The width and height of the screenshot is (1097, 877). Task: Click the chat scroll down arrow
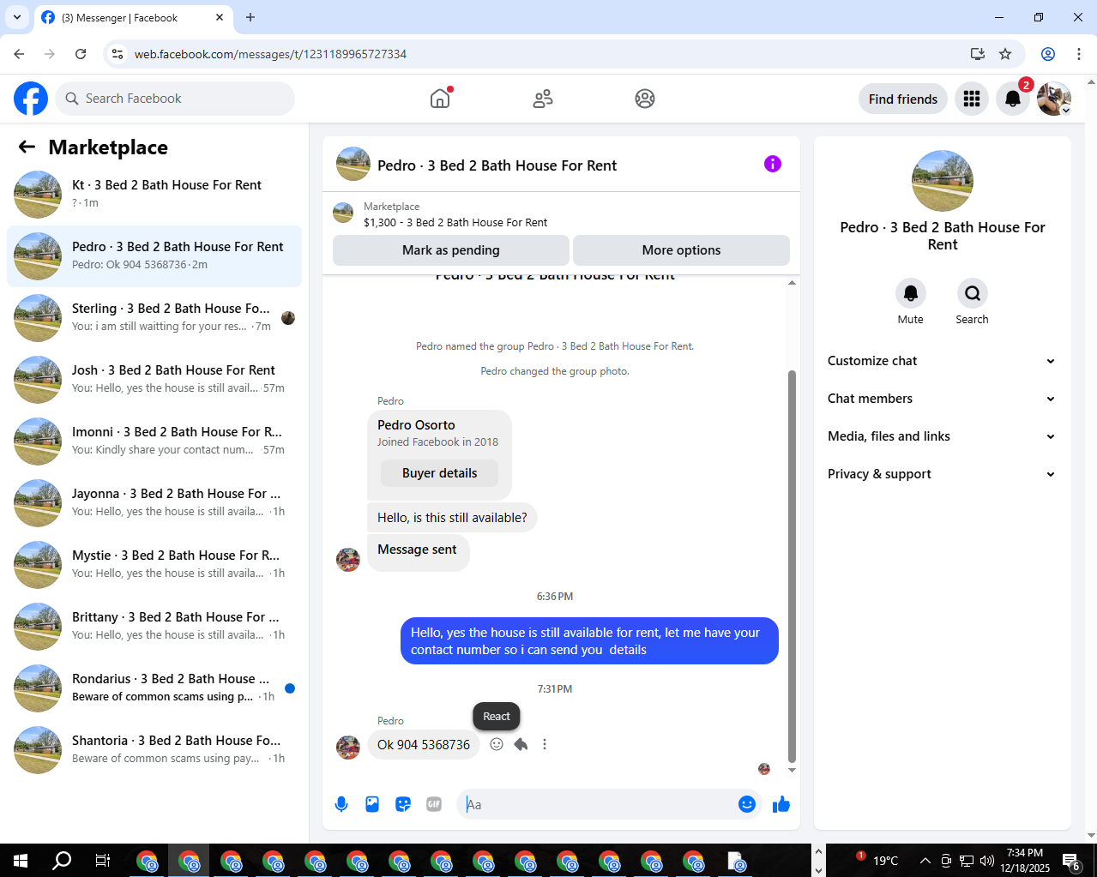[x=792, y=770]
